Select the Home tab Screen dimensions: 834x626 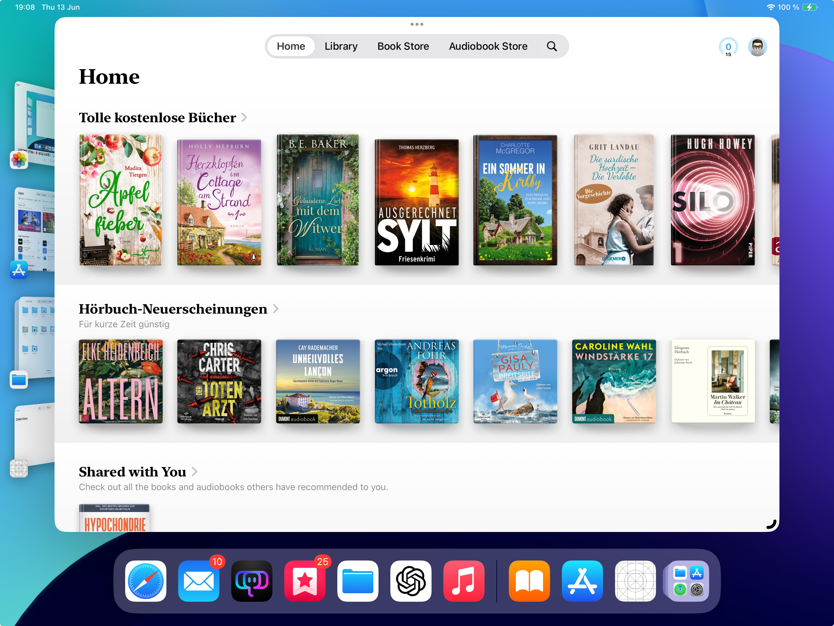[291, 46]
